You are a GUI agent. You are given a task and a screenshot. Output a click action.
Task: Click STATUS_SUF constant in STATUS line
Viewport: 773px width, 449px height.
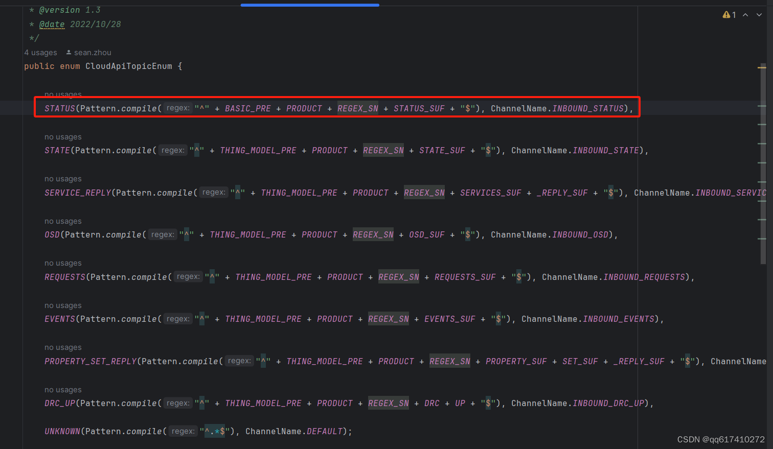(x=419, y=108)
